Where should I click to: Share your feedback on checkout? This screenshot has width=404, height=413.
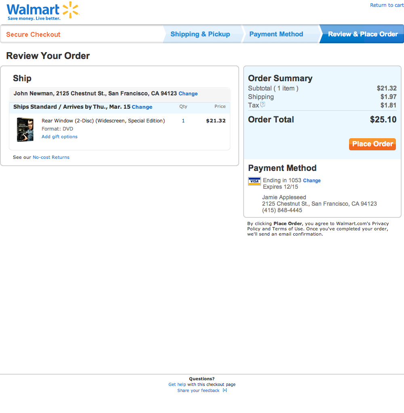(x=198, y=390)
